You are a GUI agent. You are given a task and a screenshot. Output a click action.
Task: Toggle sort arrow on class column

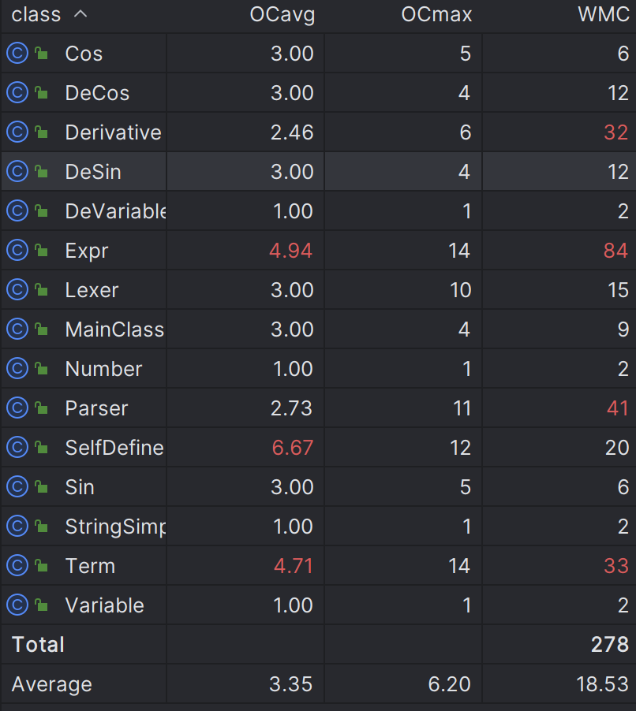pyautogui.click(x=80, y=14)
